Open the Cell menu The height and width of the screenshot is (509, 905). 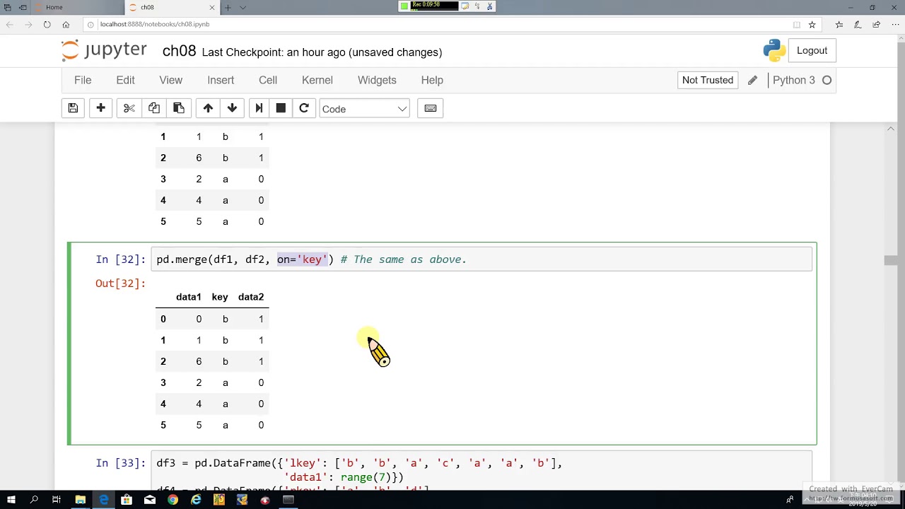268,80
